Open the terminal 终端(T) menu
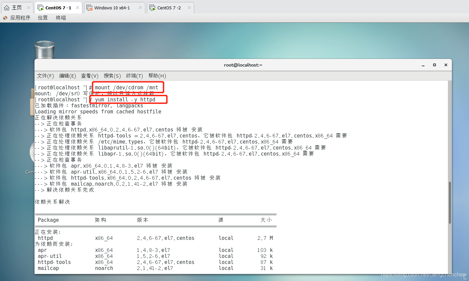The height and width of the screenshot is (281, 469). 135,76
